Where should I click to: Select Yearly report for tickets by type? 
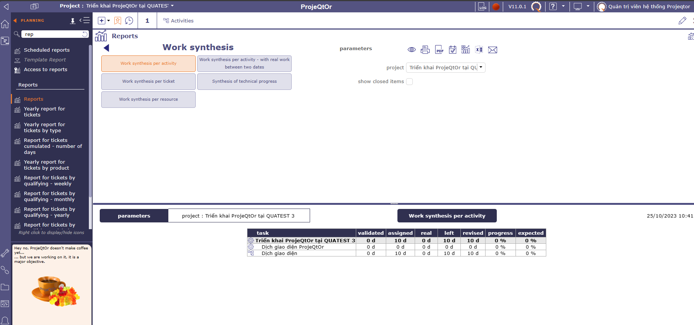pos(44,127)
